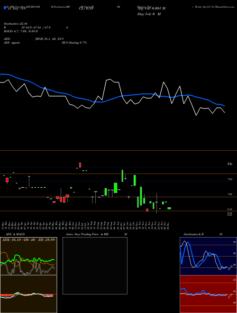Click the MACD: 6.7, 7.09 values line

tap(21, 31)
